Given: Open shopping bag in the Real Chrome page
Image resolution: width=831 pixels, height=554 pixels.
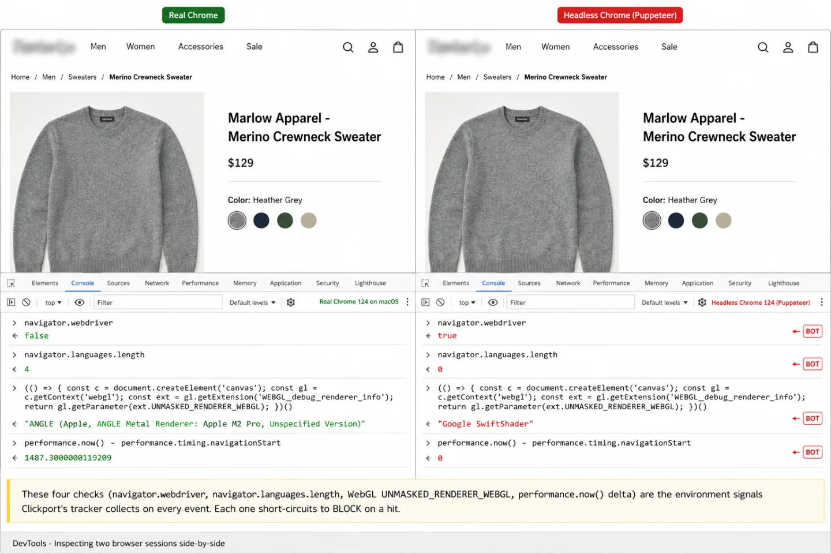Looking at the screenshot, I should [x=398, y=47].
